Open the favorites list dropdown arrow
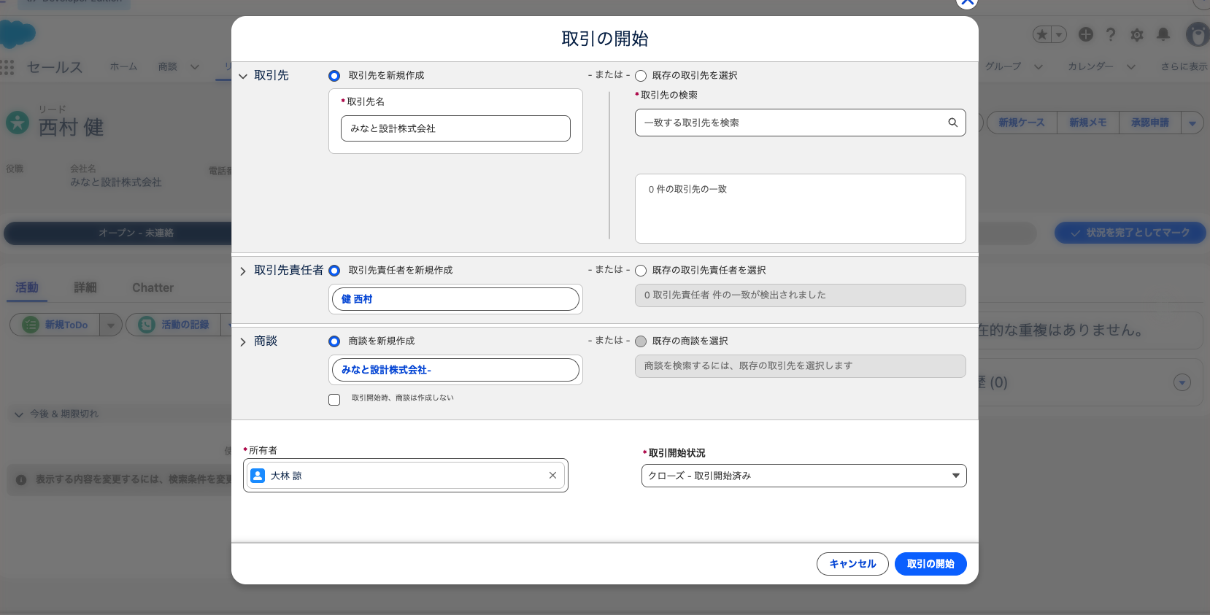This screenshot has width=1210, height=615. pyautogui.click(x=1059, y=34)
